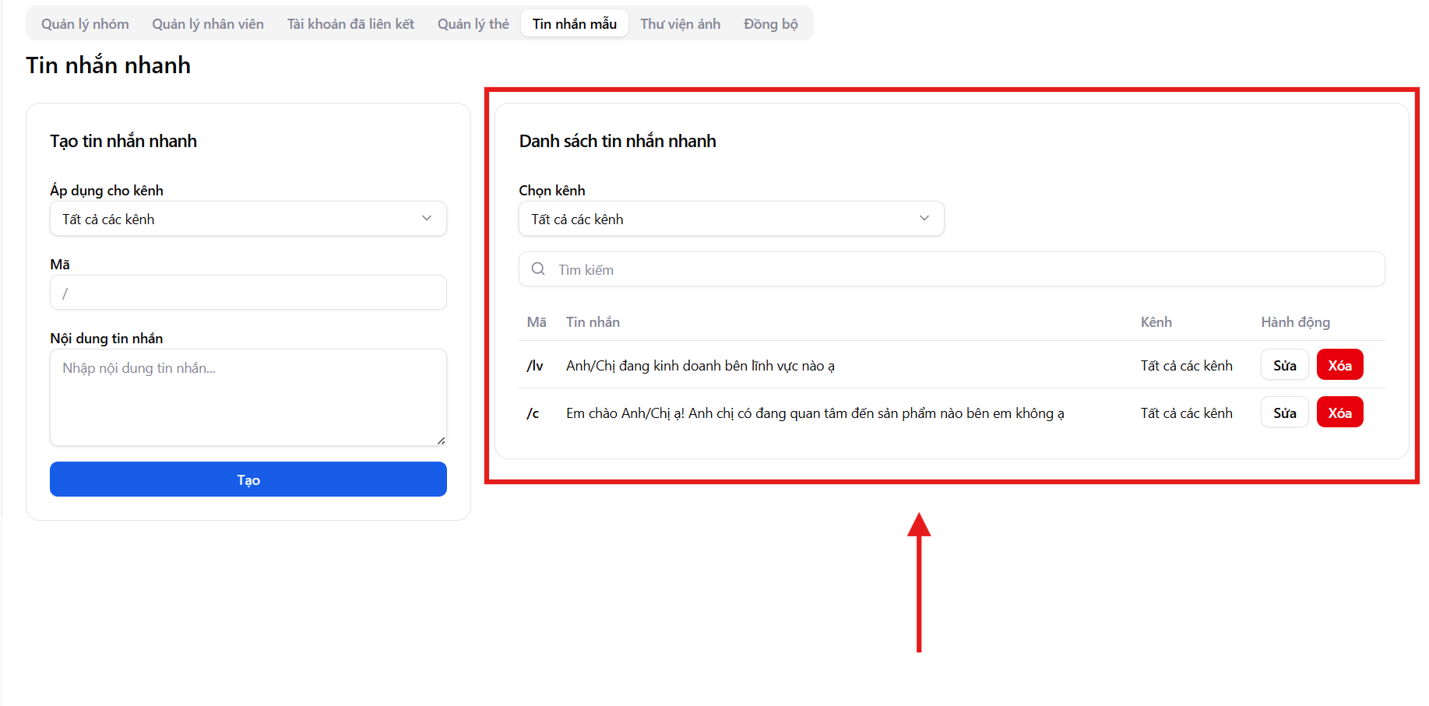Click the /c greeting message text
Viewport: 1429px width, 706px height.
coord(815,413)
